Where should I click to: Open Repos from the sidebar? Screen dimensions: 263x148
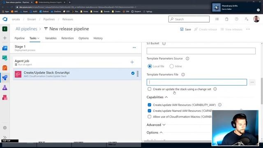coord(5,58)
